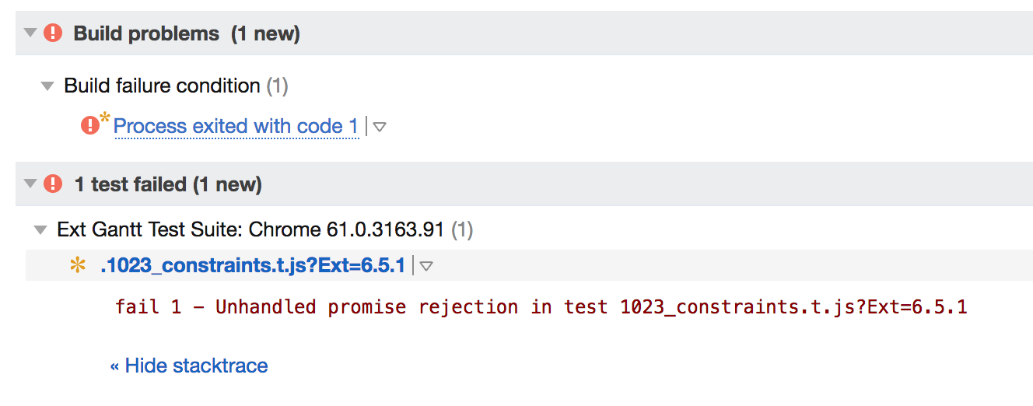Viewport: 1033px width, 406px height.
Task: Collapse the Build failure condition group
Action: point(48,86)
